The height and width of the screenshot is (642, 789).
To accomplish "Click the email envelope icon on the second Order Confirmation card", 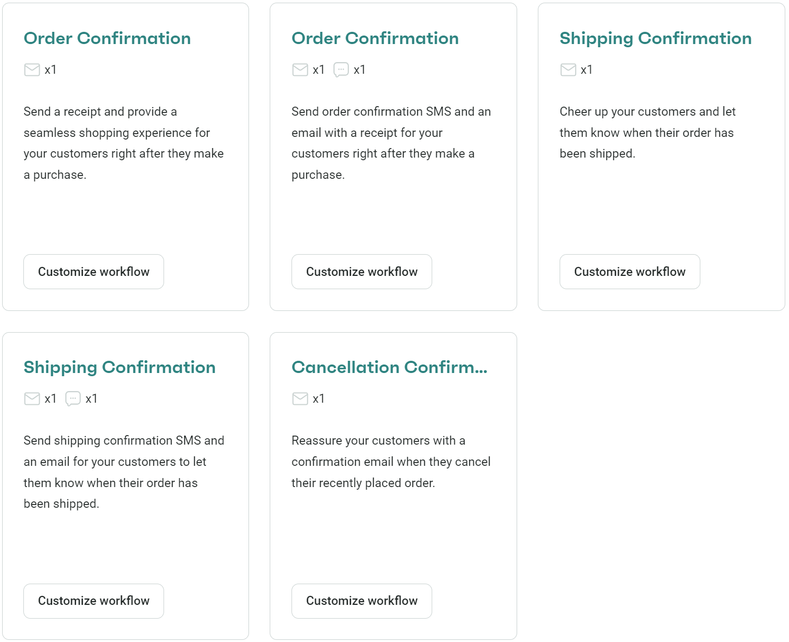I will pyautogui.click(x=300, y=70).
